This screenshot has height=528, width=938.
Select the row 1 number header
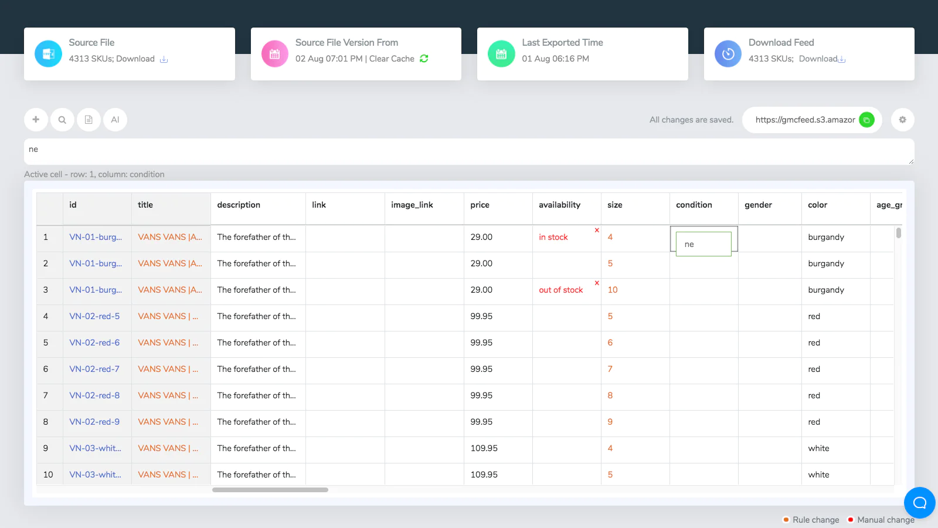point(49,238)
